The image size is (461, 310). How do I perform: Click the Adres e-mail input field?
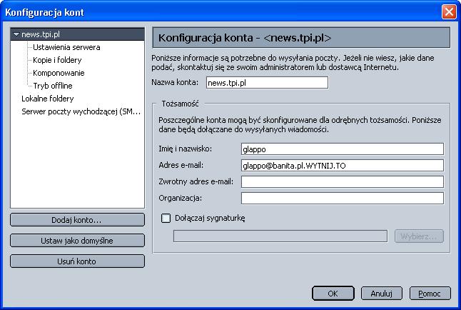(342, 166)
